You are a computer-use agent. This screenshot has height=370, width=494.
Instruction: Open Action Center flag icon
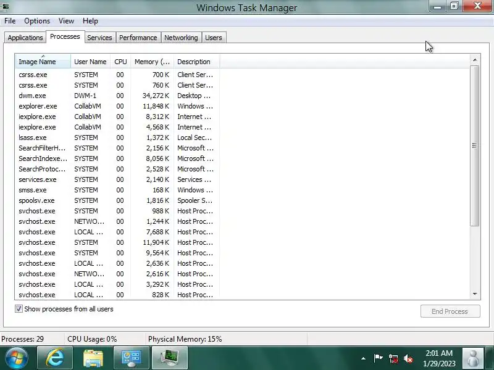pyautogui.click(x=378, y=358)
